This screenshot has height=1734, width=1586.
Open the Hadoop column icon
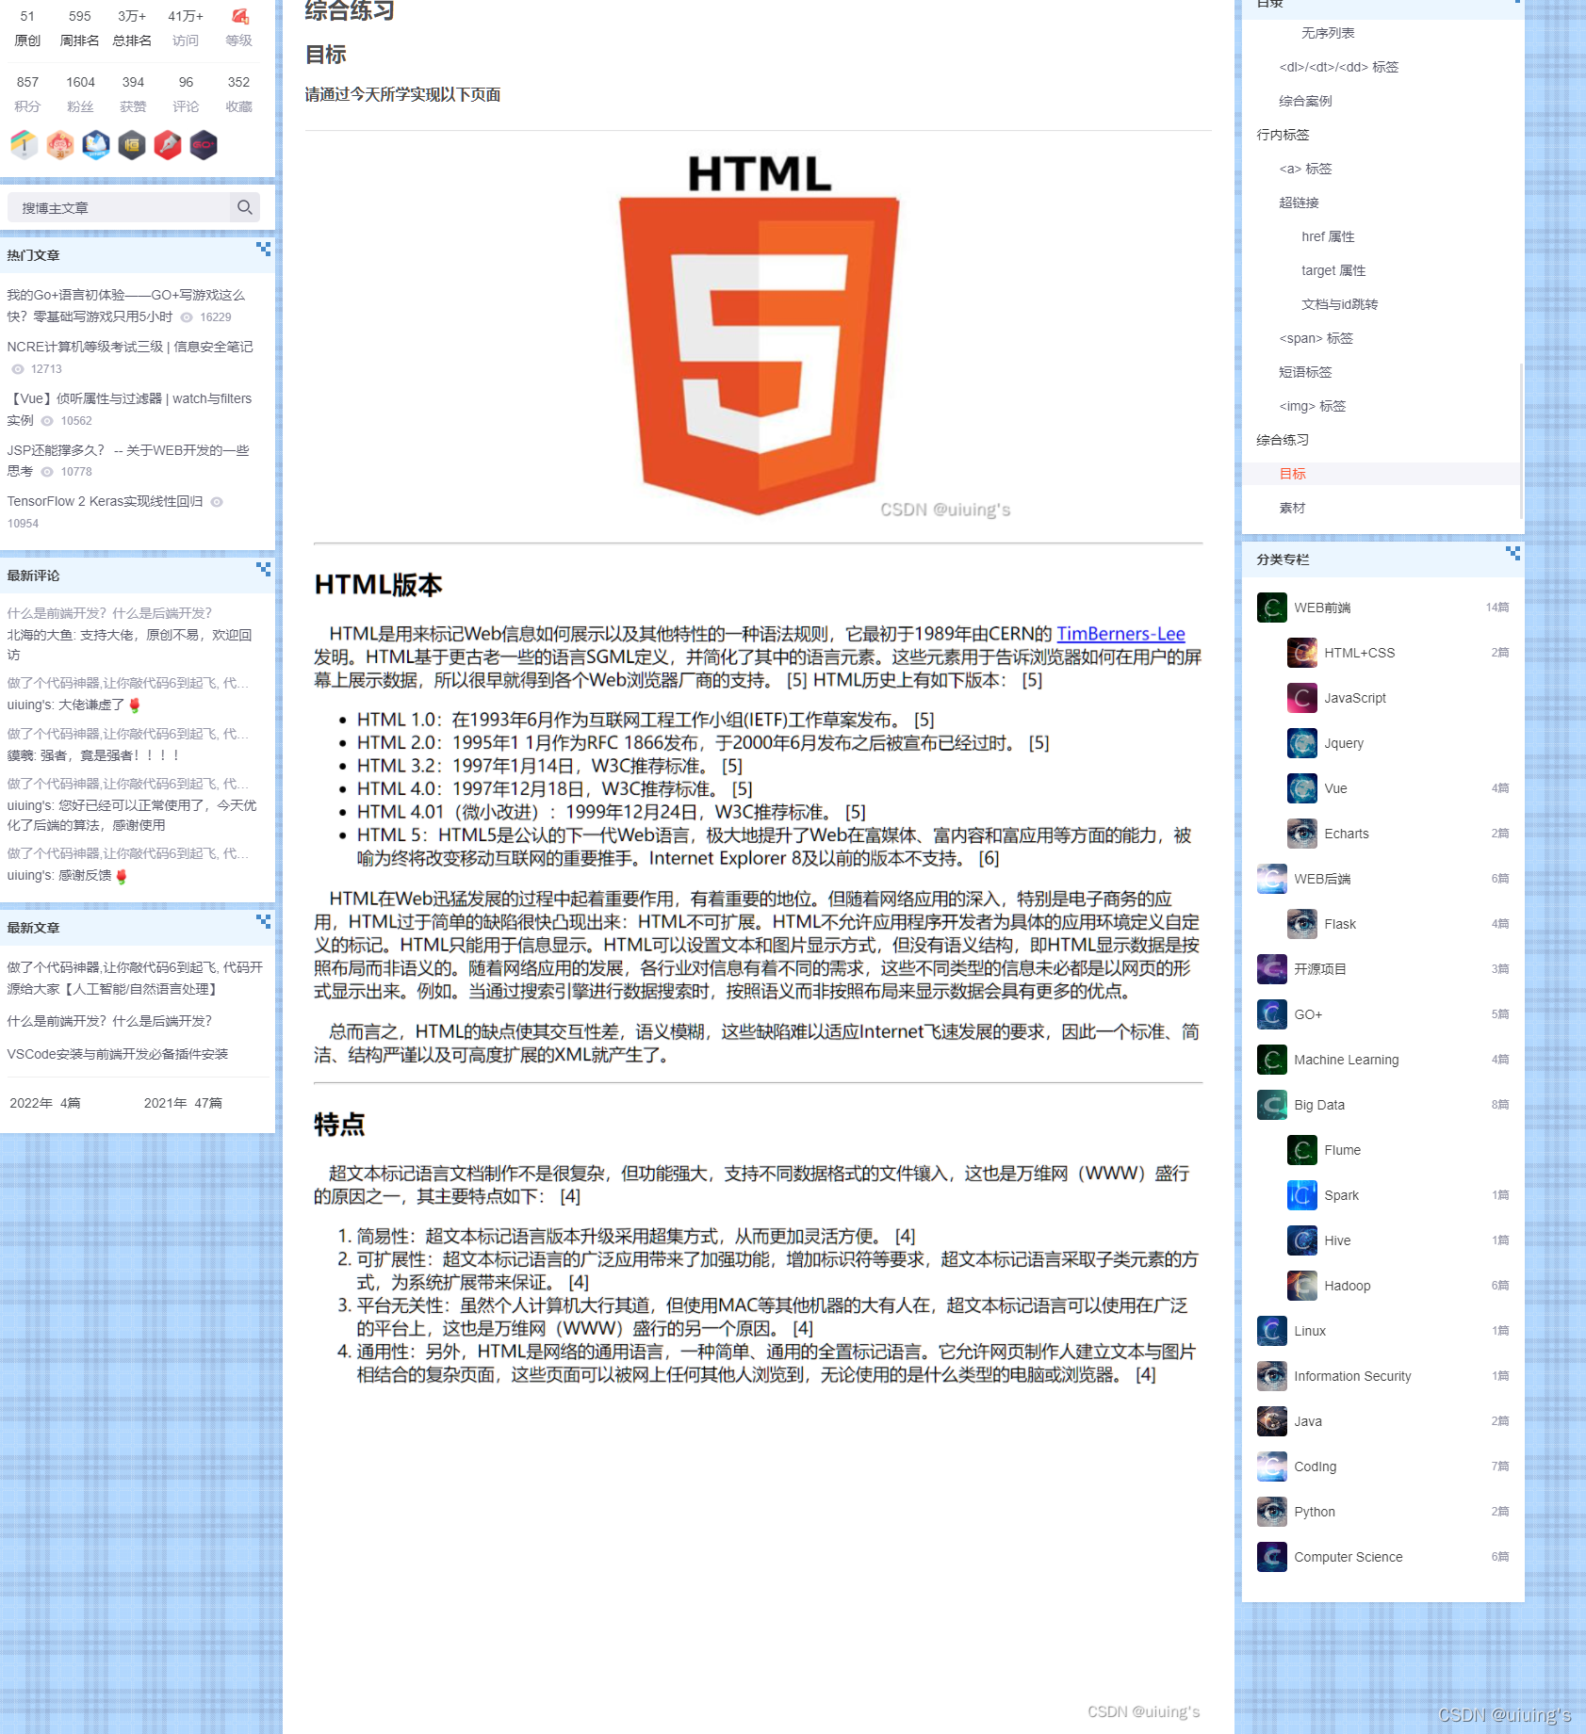tap(1302, 1286)
